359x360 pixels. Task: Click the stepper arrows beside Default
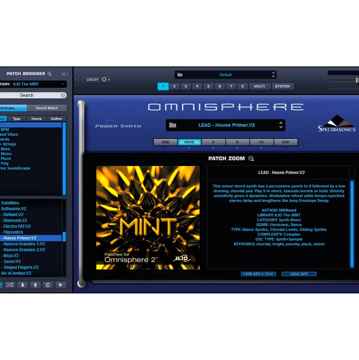pyautogui.click(x=273, y=75)
